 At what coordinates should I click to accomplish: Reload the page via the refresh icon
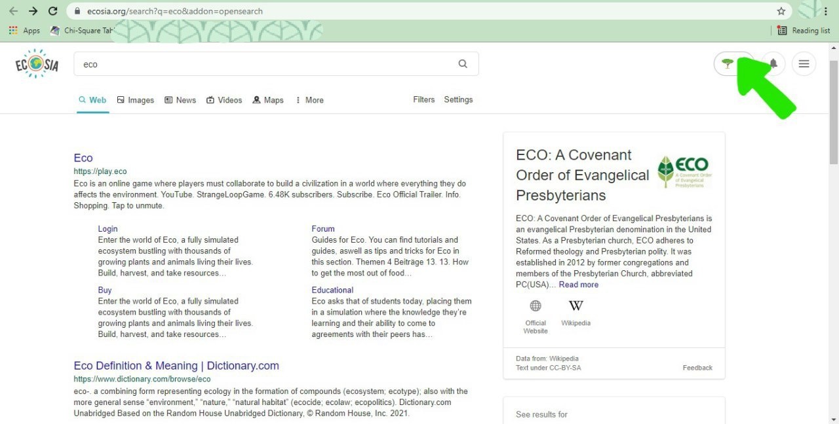coord(53,11)
